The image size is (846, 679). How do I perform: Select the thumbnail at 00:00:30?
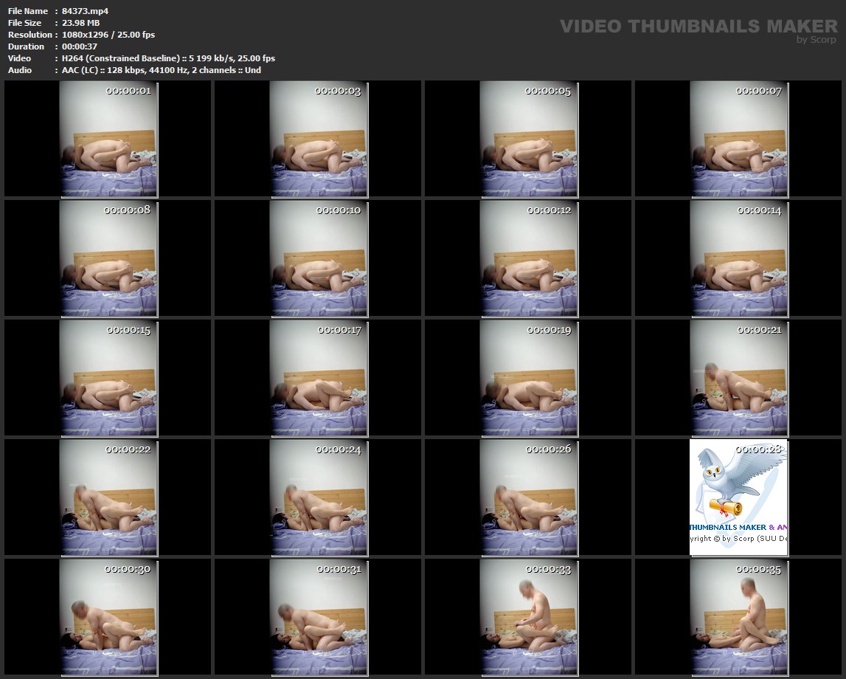tap(108, 617)
